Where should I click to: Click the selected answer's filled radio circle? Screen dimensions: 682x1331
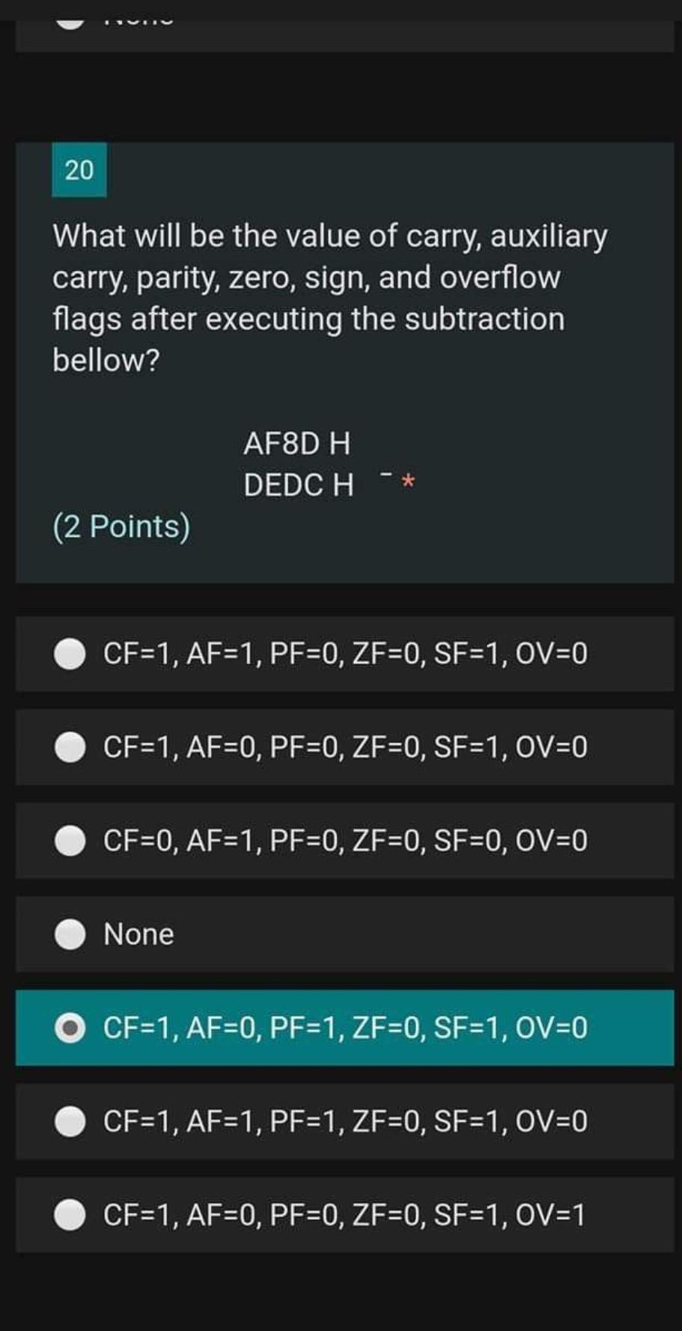point(71,1027)
